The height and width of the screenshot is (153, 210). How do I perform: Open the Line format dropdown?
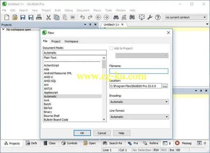[139, 117]
